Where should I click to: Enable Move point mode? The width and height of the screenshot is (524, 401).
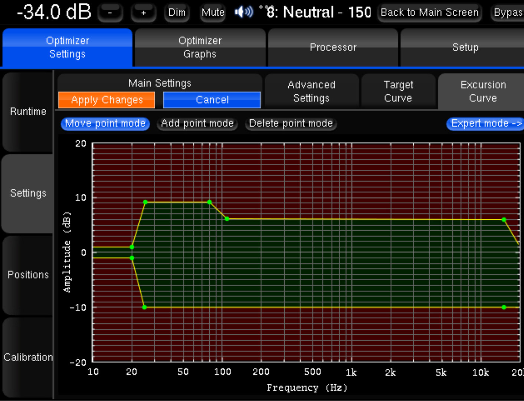pos(105,123)
